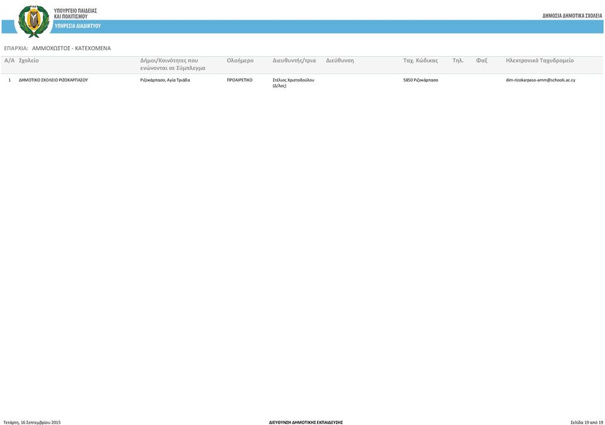
Task: Click row number 1 cell
Action: click(x=9, y=80)
